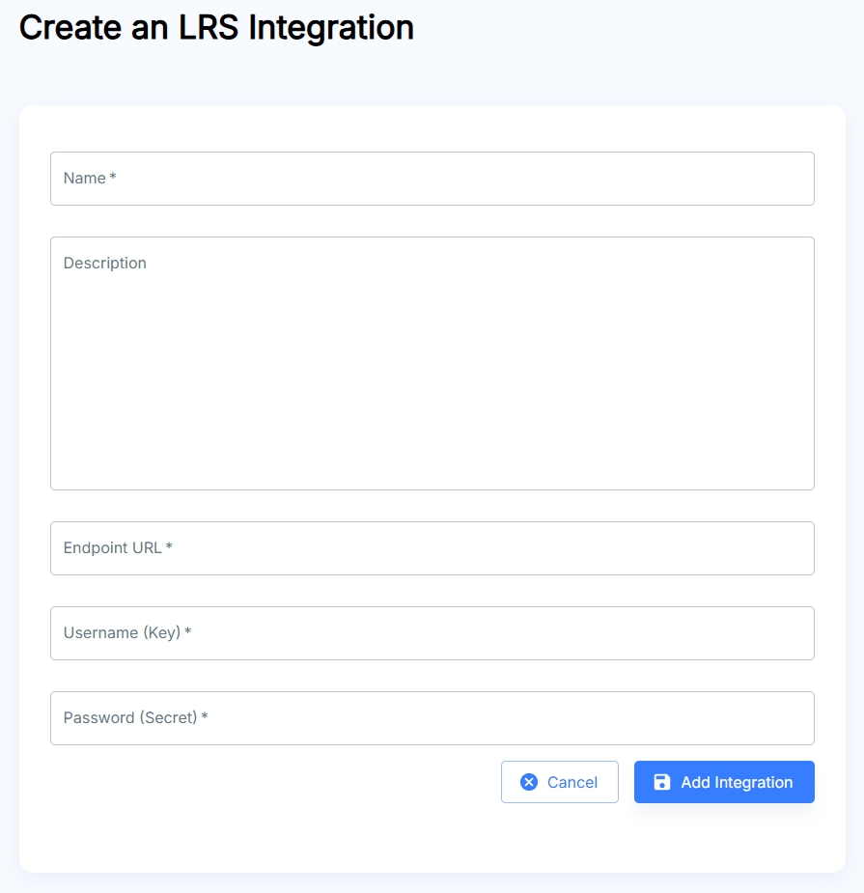
Task: Click the "Endpoint URL" placeholder label text
Action: click(x=112, y=548)
